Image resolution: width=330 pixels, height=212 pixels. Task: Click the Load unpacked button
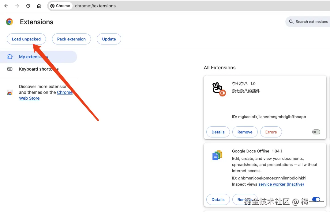(x=26, y=39)
